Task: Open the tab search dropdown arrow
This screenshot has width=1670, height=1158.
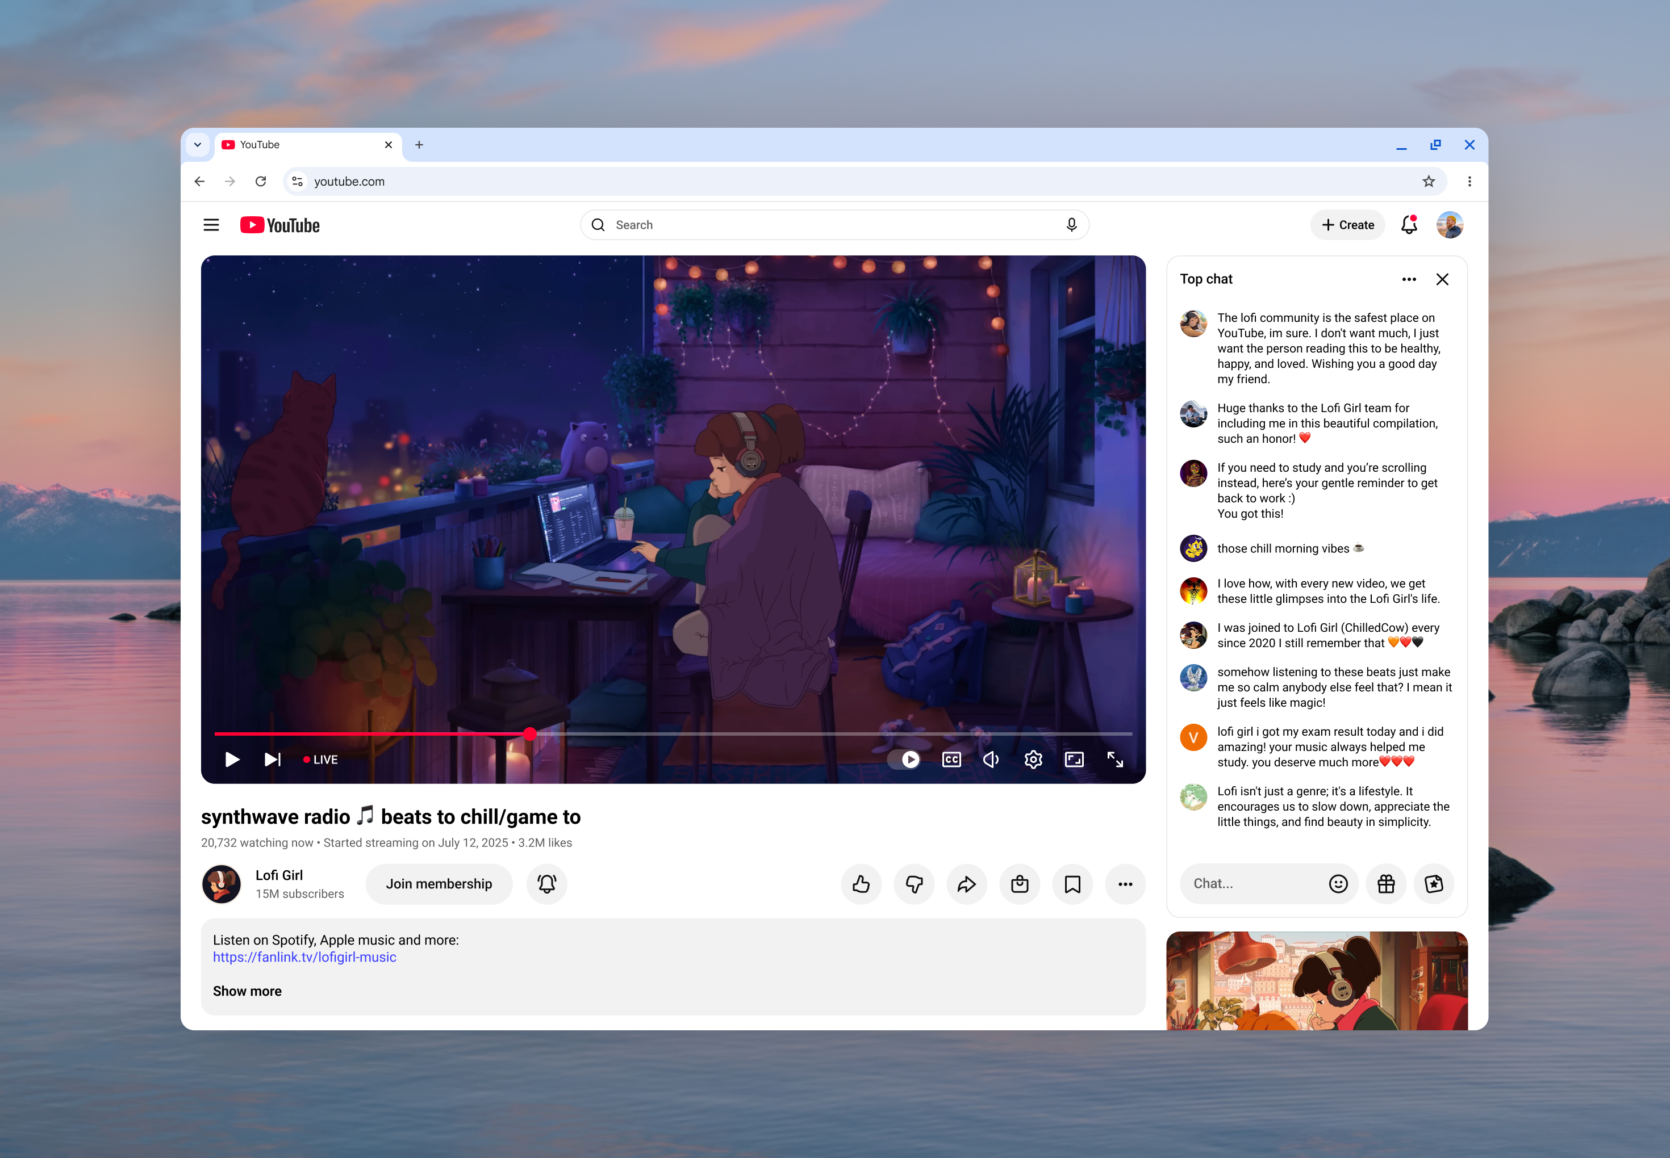Action: point(198,144)
